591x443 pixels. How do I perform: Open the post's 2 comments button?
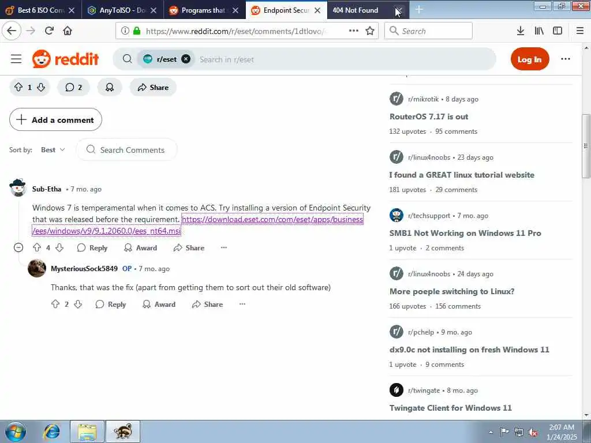(x=73, y=88)
